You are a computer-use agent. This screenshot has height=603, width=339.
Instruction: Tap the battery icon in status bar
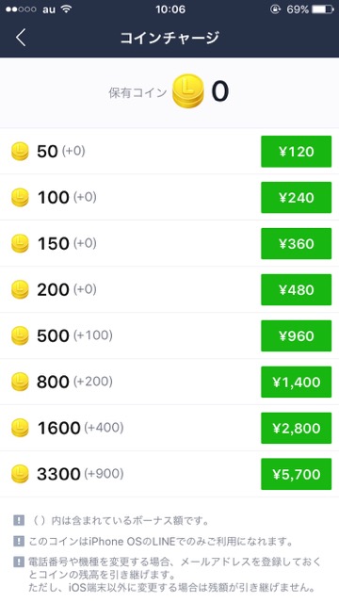(x=322, y=9)
